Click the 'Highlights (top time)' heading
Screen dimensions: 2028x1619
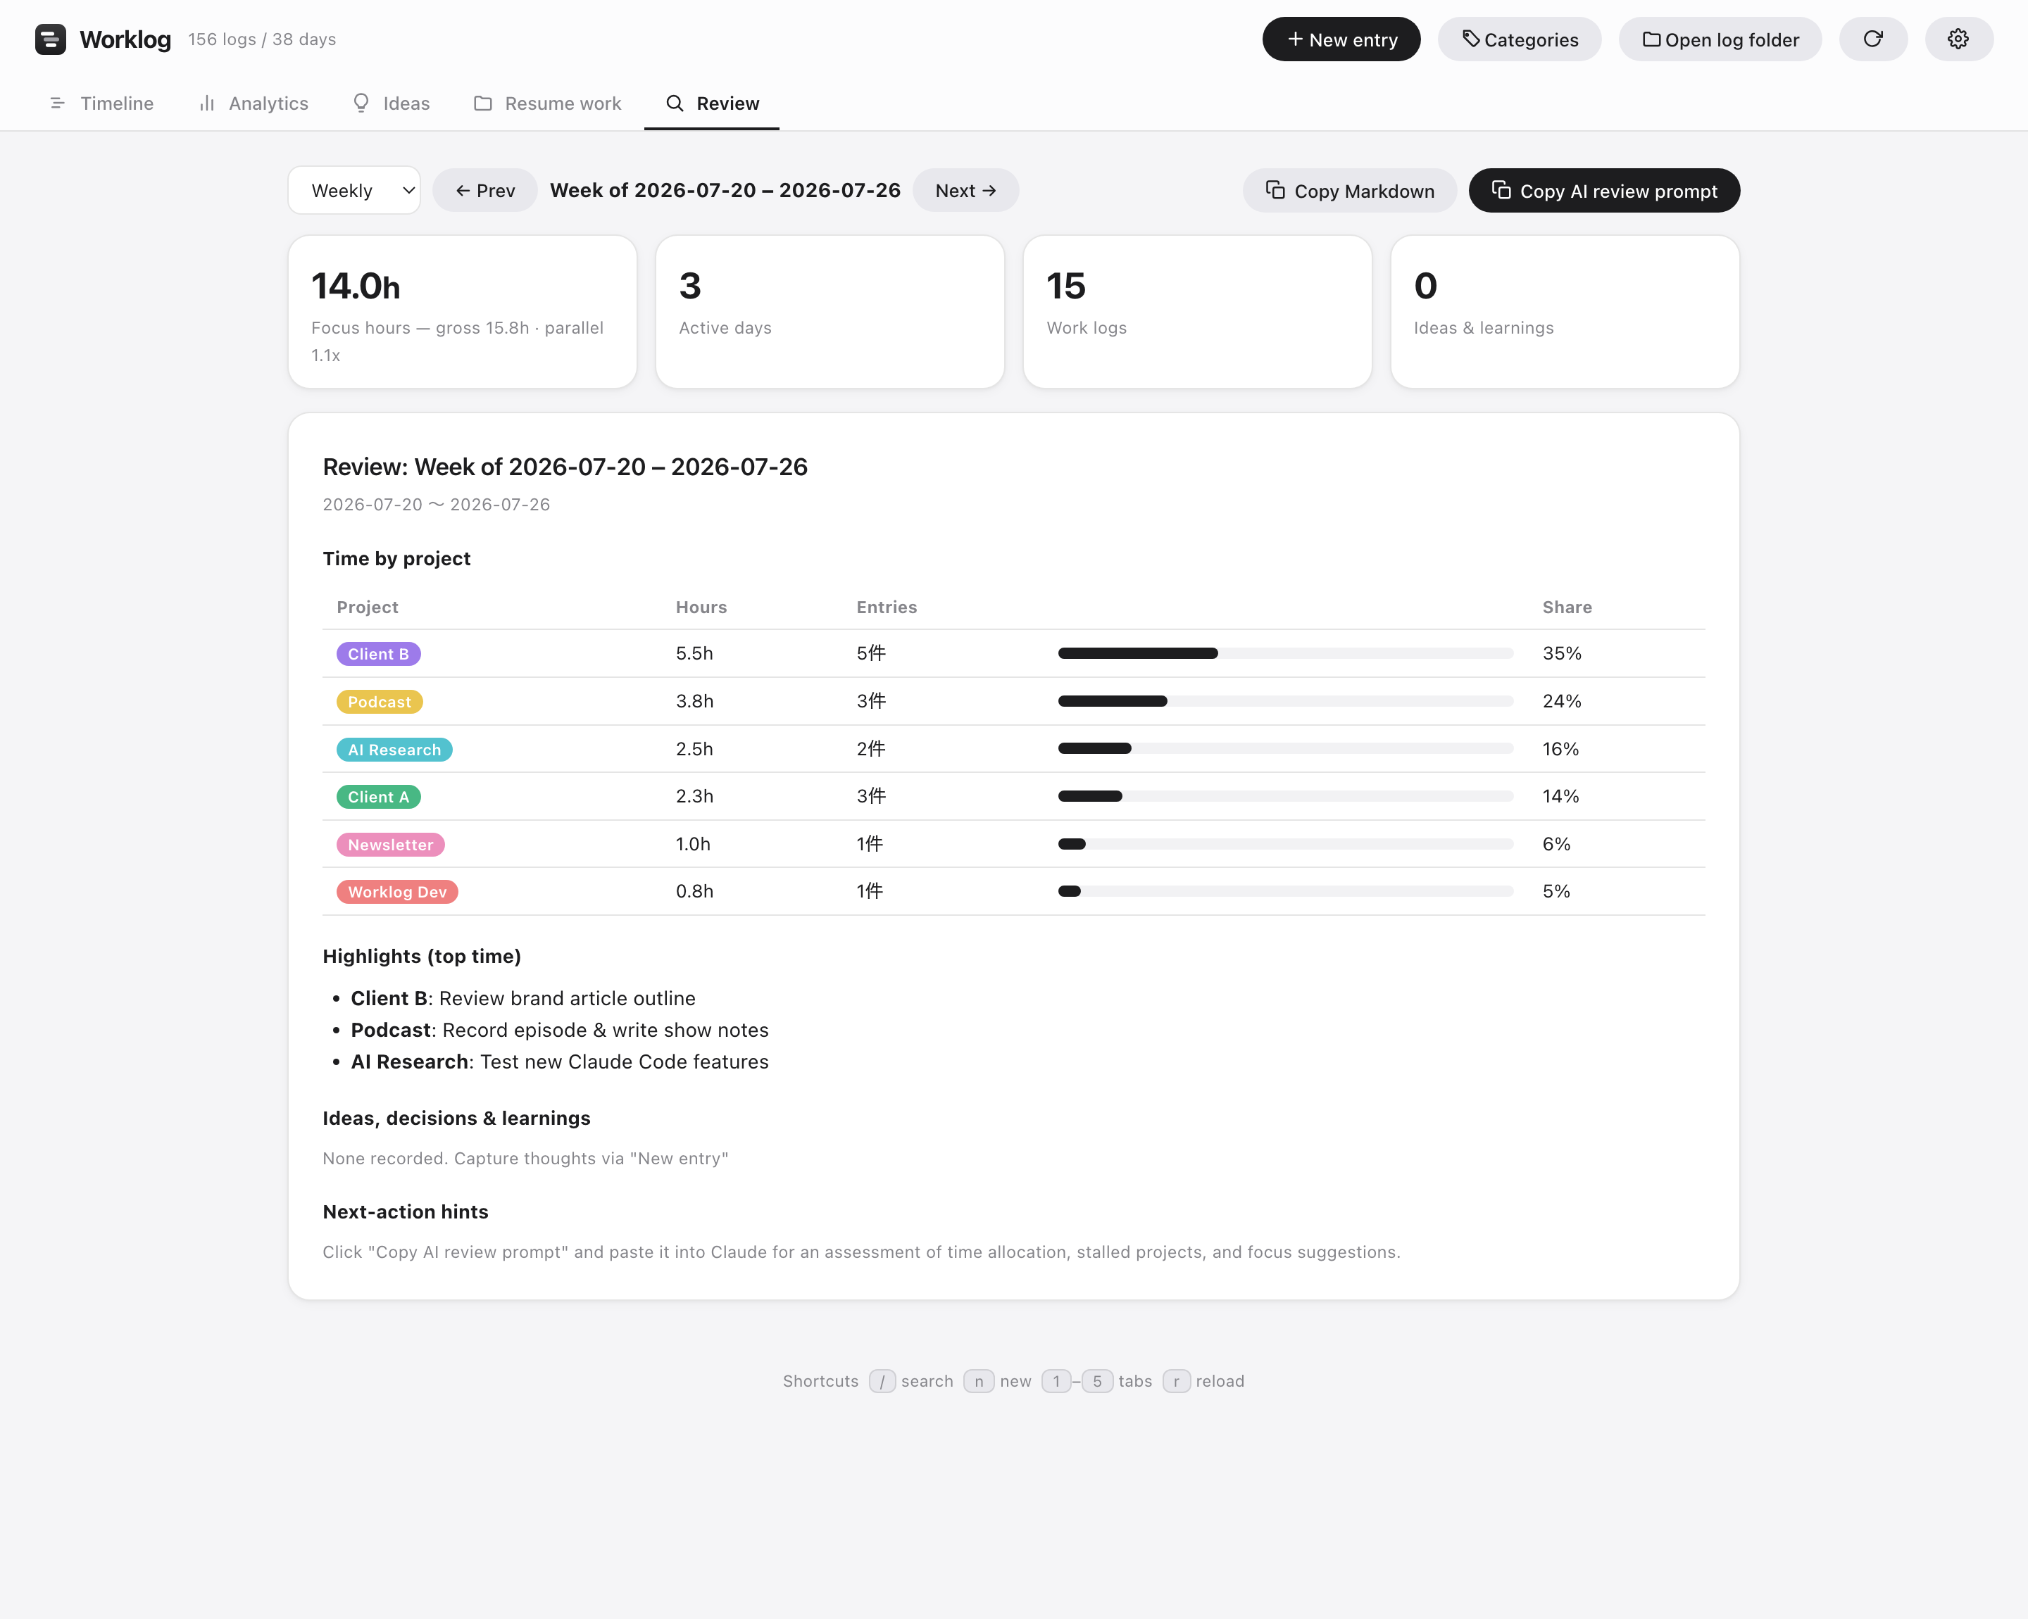pos(421,956)
